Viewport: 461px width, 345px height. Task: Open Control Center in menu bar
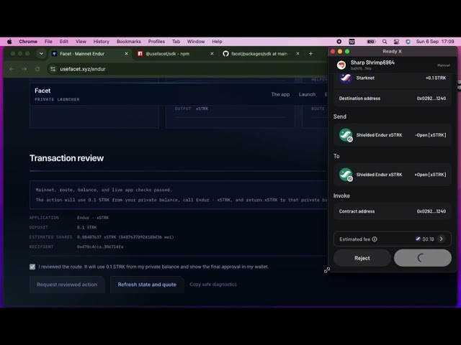[396, 42]
